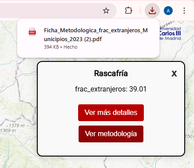Open the profile avatar labeled A
This screenshot has width=194, height=168.
click(168, 11)
